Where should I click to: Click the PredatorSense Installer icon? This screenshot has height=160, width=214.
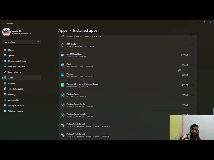(63, 115)
